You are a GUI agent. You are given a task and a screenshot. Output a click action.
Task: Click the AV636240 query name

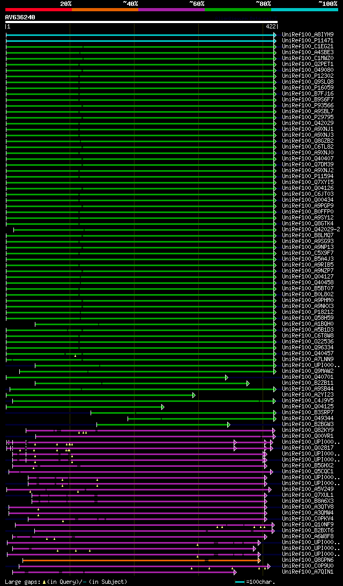(x=20, y=17)
